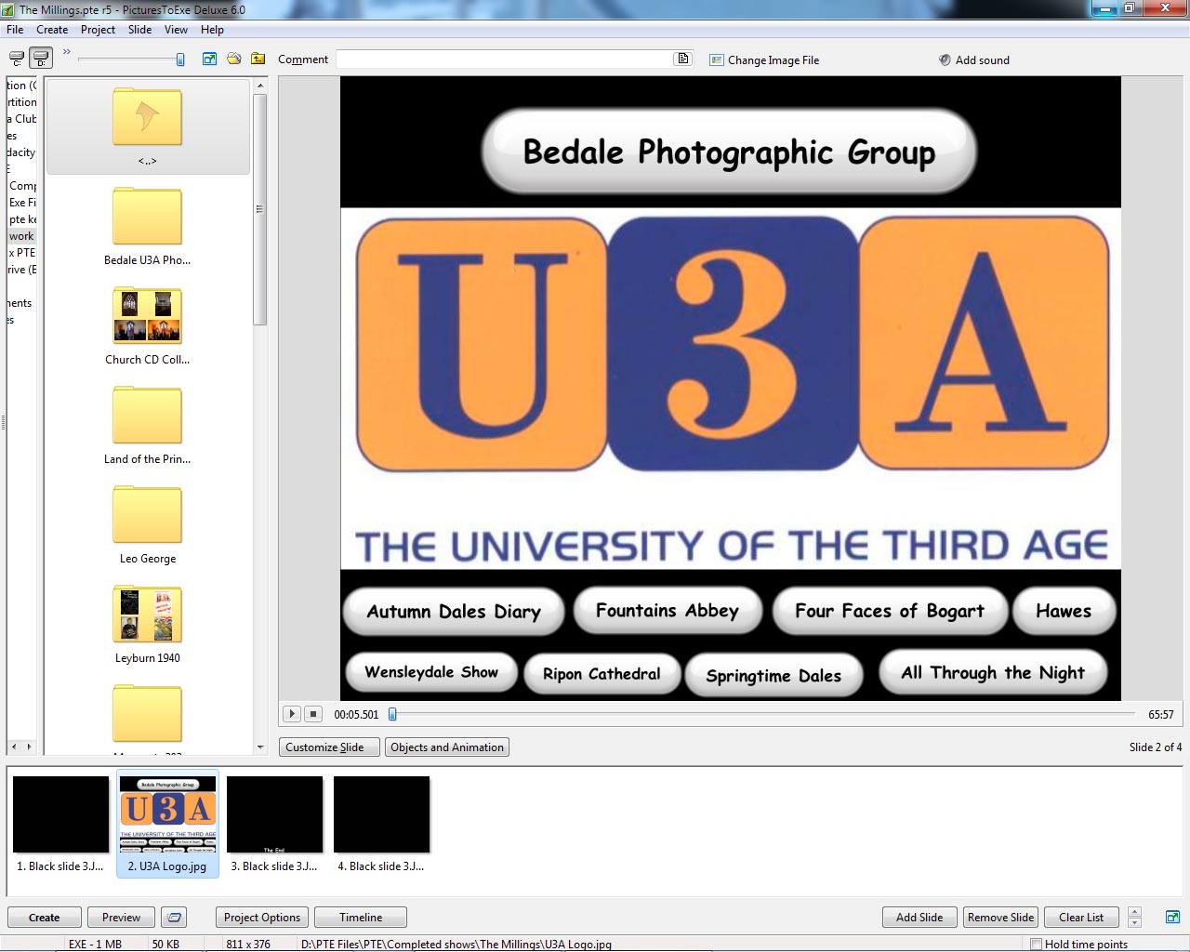
Task: Click Customize Slide button
Action: [329, 747]
